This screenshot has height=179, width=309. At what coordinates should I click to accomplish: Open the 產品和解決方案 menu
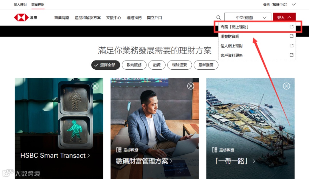[88, 18]
